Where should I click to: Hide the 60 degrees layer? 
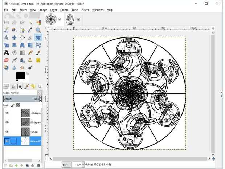coord(7,122)
